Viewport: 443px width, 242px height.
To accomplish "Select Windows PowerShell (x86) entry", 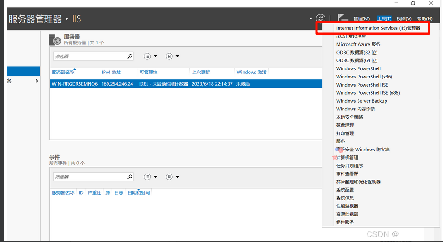I will pyautogui.click(x=364, y=77).
